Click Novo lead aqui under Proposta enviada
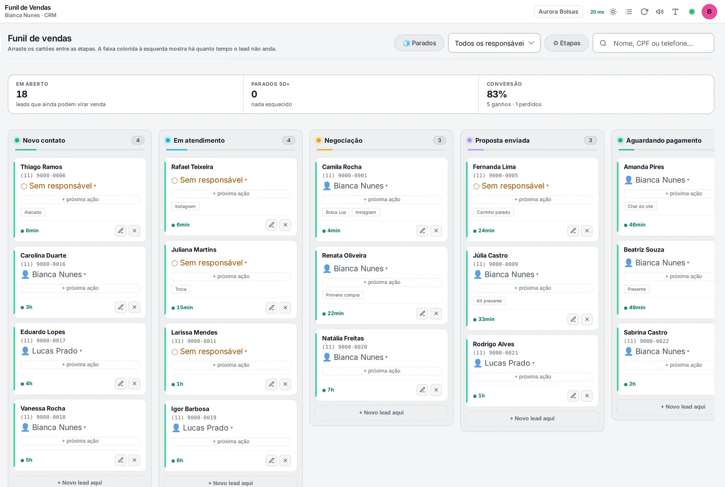The height and width of the screenshot is (487, 725). coord(532,419)
